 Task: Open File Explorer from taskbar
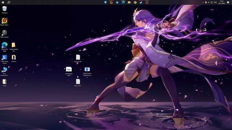click(x=129, y=3)
